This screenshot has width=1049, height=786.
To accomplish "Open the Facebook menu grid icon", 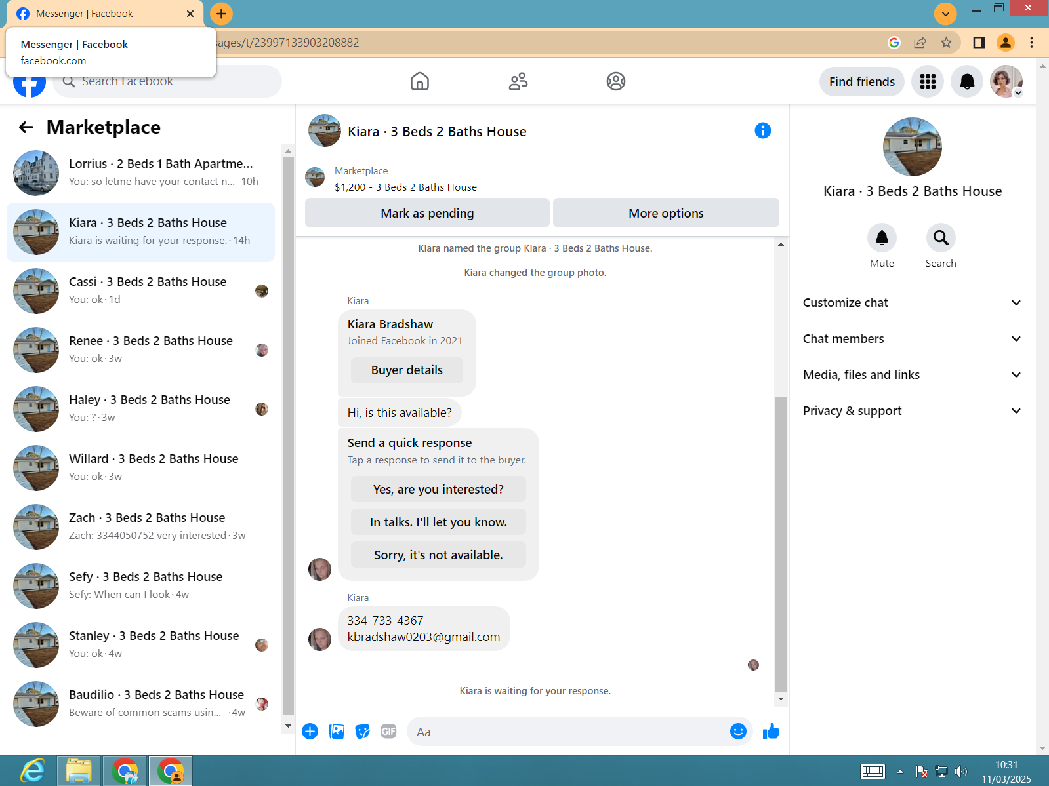I will coord(928,81).
